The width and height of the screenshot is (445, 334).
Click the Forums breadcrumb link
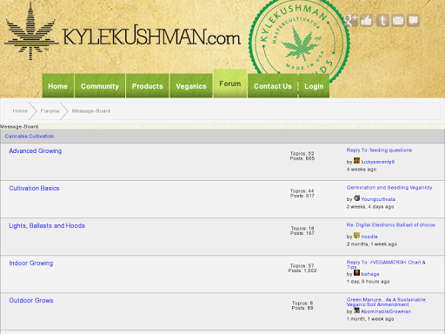(50, 111)
